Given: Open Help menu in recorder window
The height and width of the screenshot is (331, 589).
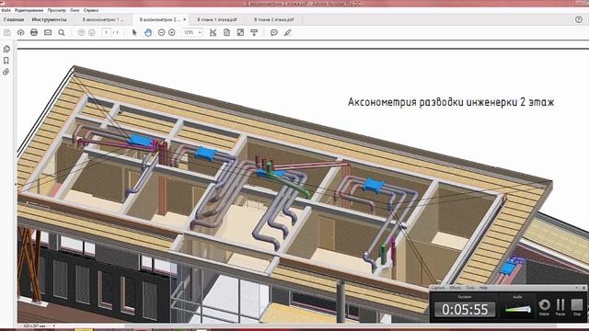Looking at the screenshot, I should coord(483,288).
